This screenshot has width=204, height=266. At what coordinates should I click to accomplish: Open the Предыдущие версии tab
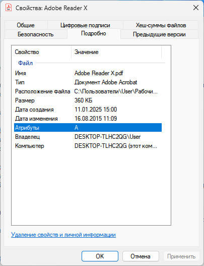[x=159, y=34]
